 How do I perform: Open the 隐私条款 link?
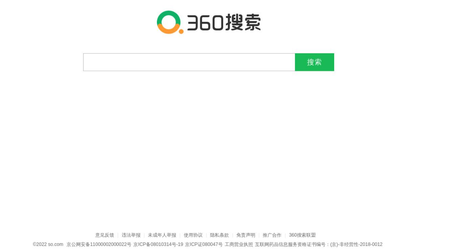(x=220, y=235)
